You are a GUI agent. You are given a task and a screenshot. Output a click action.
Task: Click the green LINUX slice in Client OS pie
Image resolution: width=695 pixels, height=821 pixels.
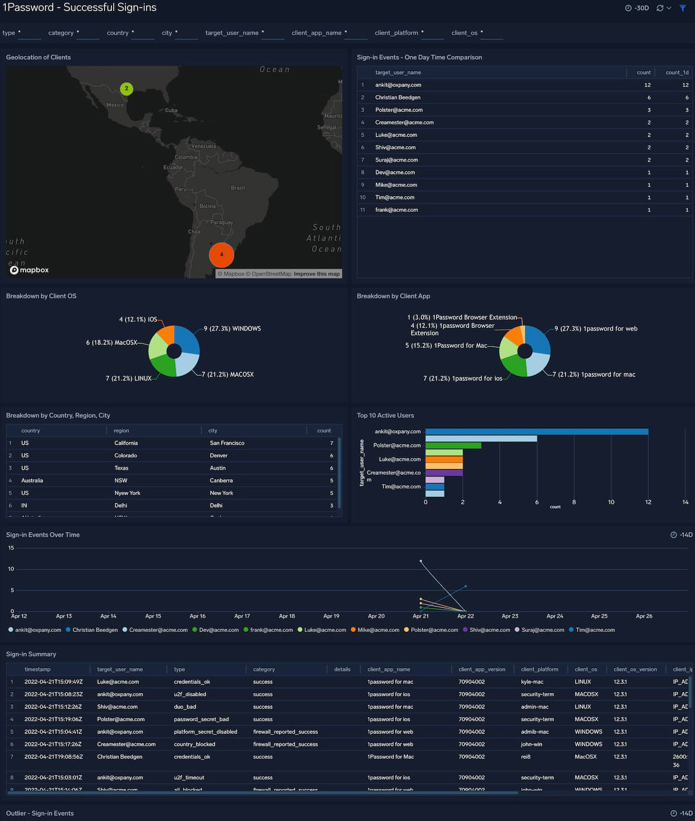tap(163, 366)
